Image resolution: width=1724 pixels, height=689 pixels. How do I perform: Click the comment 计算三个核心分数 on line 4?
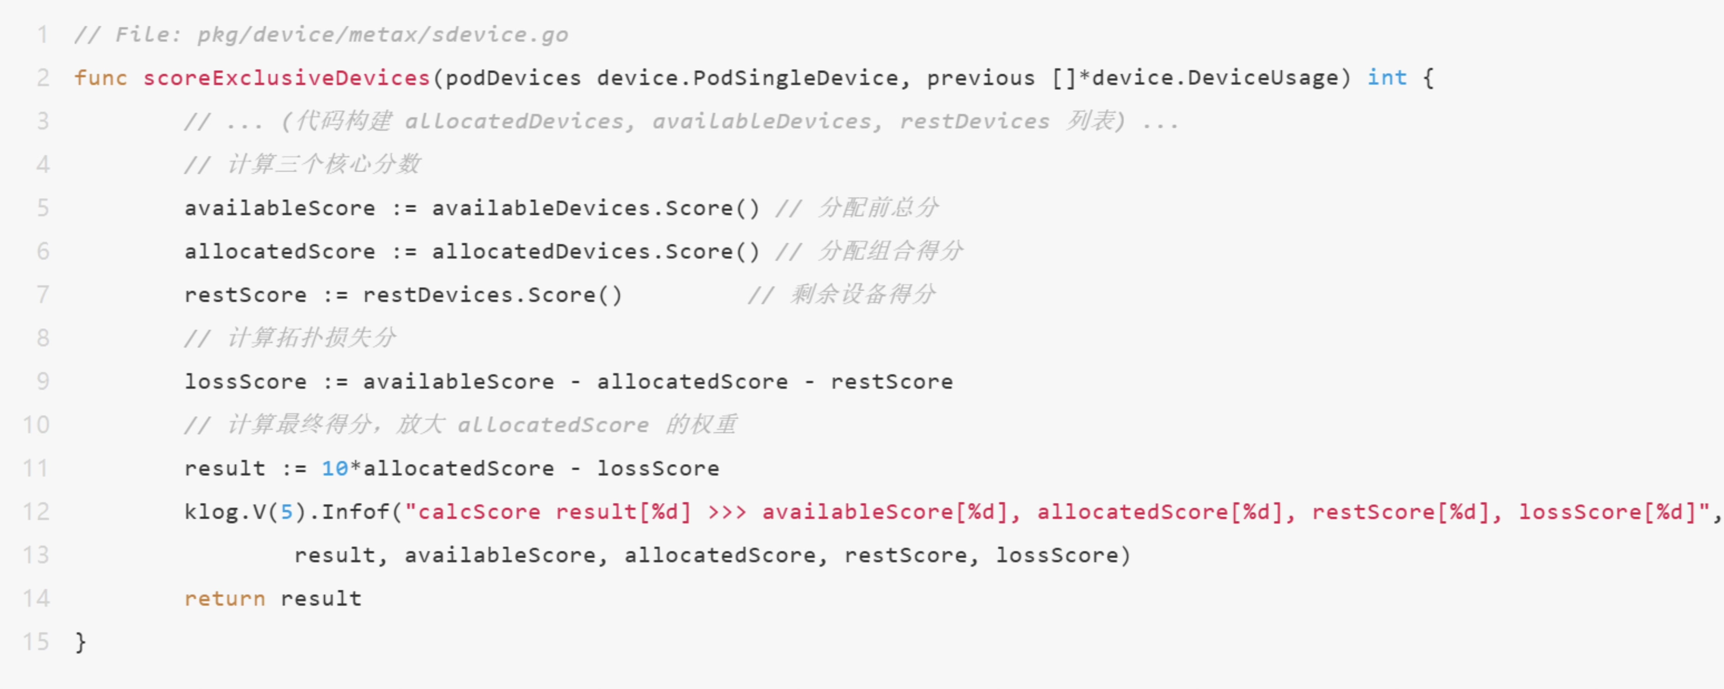pos(324,165)
